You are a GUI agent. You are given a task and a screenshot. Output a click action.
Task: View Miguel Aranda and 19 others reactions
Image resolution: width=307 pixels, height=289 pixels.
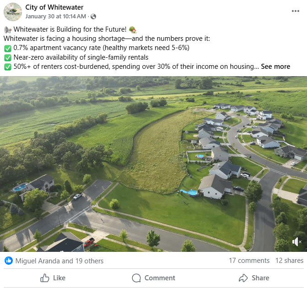(59, 261)
